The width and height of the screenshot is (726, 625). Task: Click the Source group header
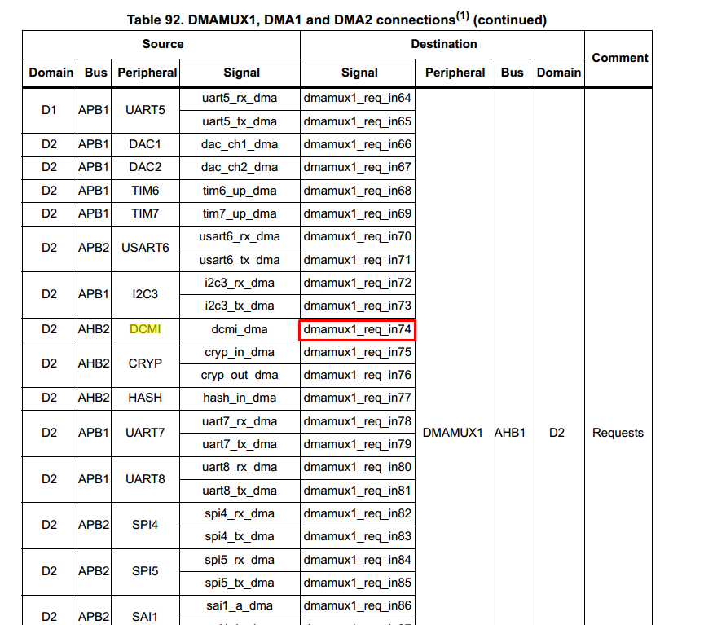coord(162,44)
